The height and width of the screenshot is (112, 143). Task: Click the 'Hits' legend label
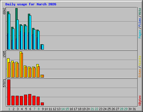tap(140, 11)
